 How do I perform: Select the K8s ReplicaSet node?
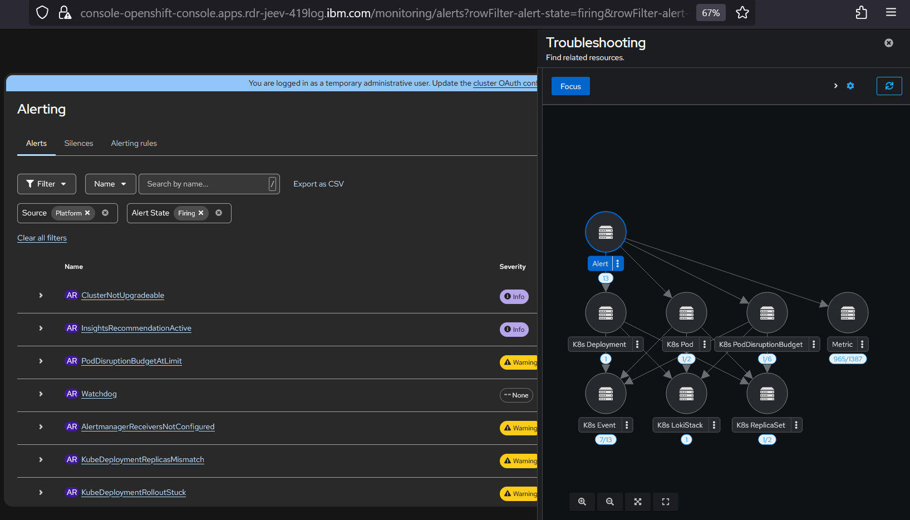point(767,394)
